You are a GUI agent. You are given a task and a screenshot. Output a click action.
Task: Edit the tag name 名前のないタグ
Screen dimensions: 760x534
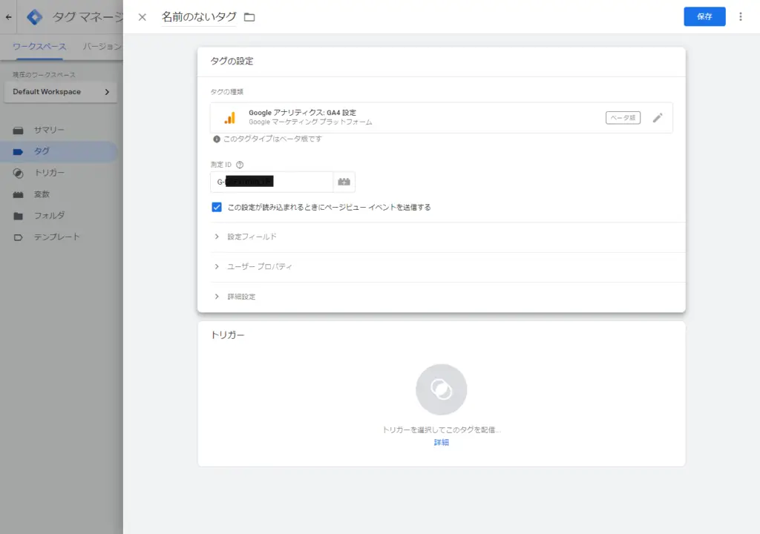pos(199,18)
